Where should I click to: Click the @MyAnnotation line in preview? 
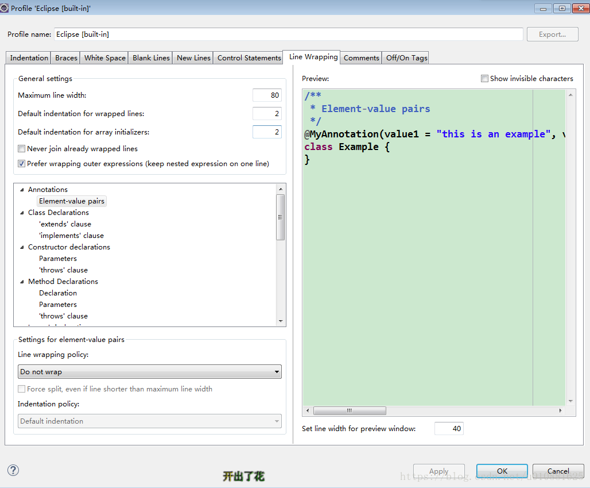(434, 134)
